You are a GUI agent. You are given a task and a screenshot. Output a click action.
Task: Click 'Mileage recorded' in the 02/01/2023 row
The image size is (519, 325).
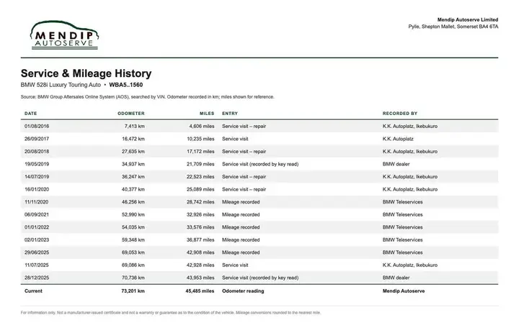coord(241,239)
